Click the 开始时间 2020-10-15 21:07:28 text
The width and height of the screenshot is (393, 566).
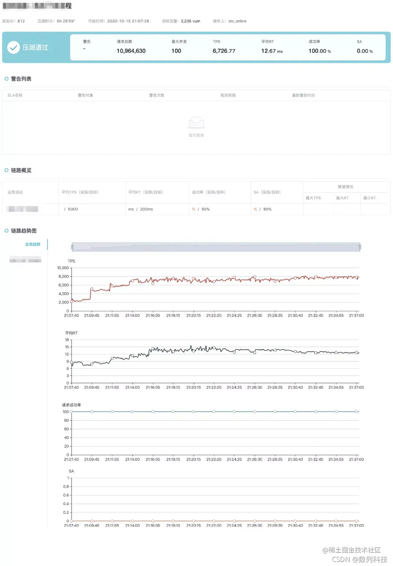pyautogui.click(x=119, y=21)
